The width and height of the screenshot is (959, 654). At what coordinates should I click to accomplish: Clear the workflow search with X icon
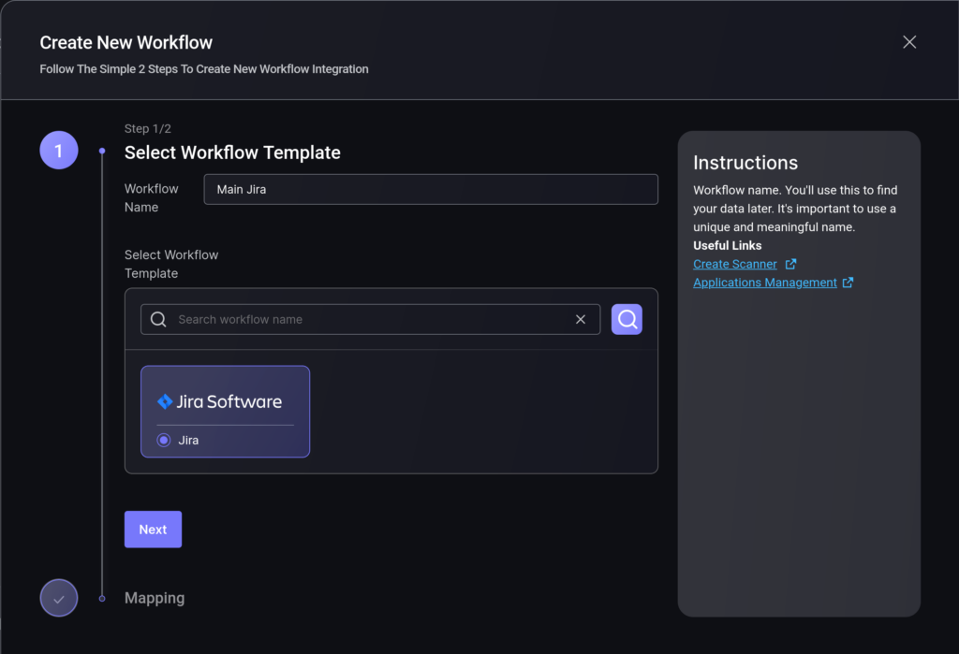tap(581, 319)
